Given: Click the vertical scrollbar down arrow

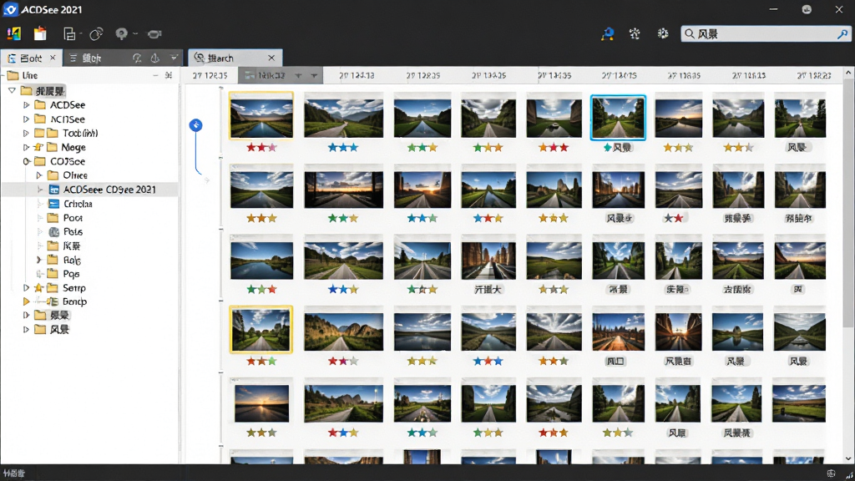Looking at the screenshot, I should pos(848,458).
